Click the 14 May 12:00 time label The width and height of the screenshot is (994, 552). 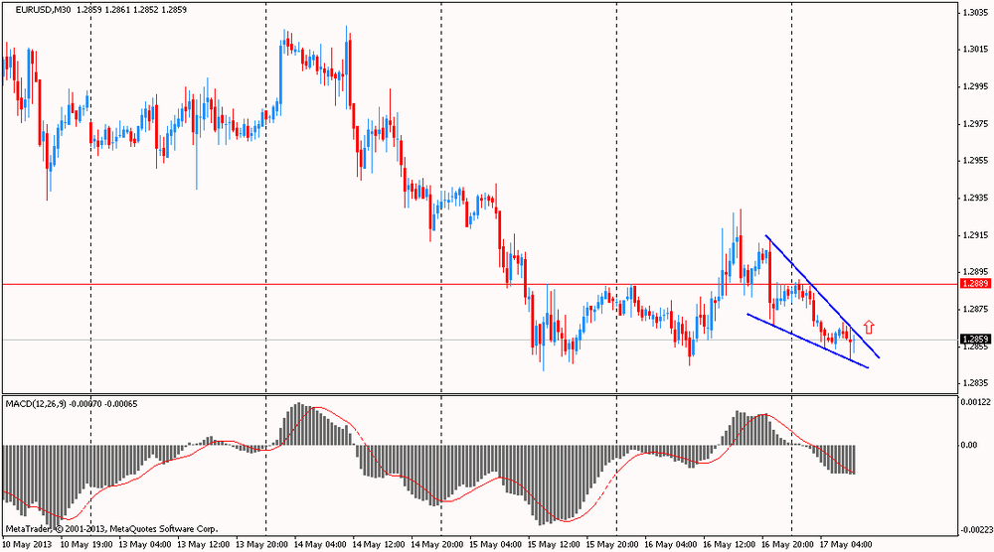coord(379,544)
